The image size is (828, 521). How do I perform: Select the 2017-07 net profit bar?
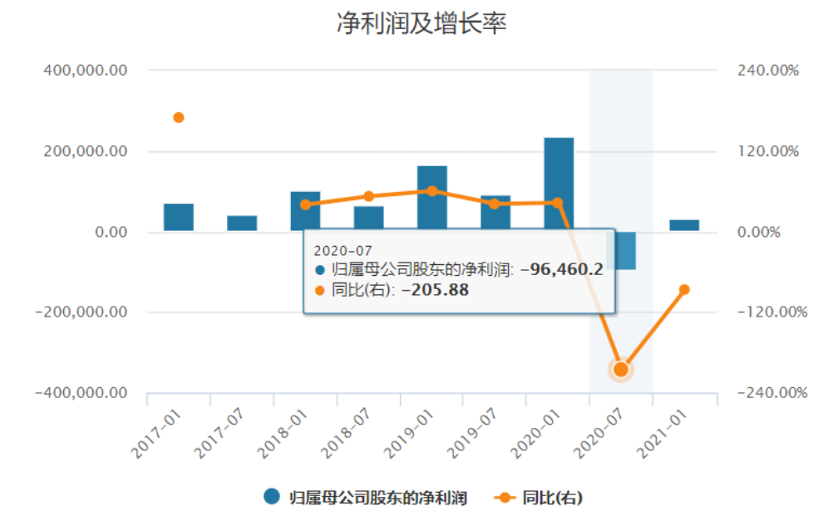(242, 224)
